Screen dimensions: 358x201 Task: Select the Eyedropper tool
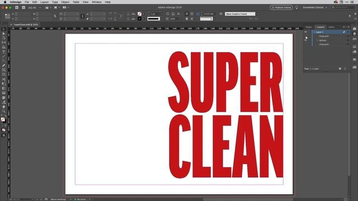coord(4,102)
